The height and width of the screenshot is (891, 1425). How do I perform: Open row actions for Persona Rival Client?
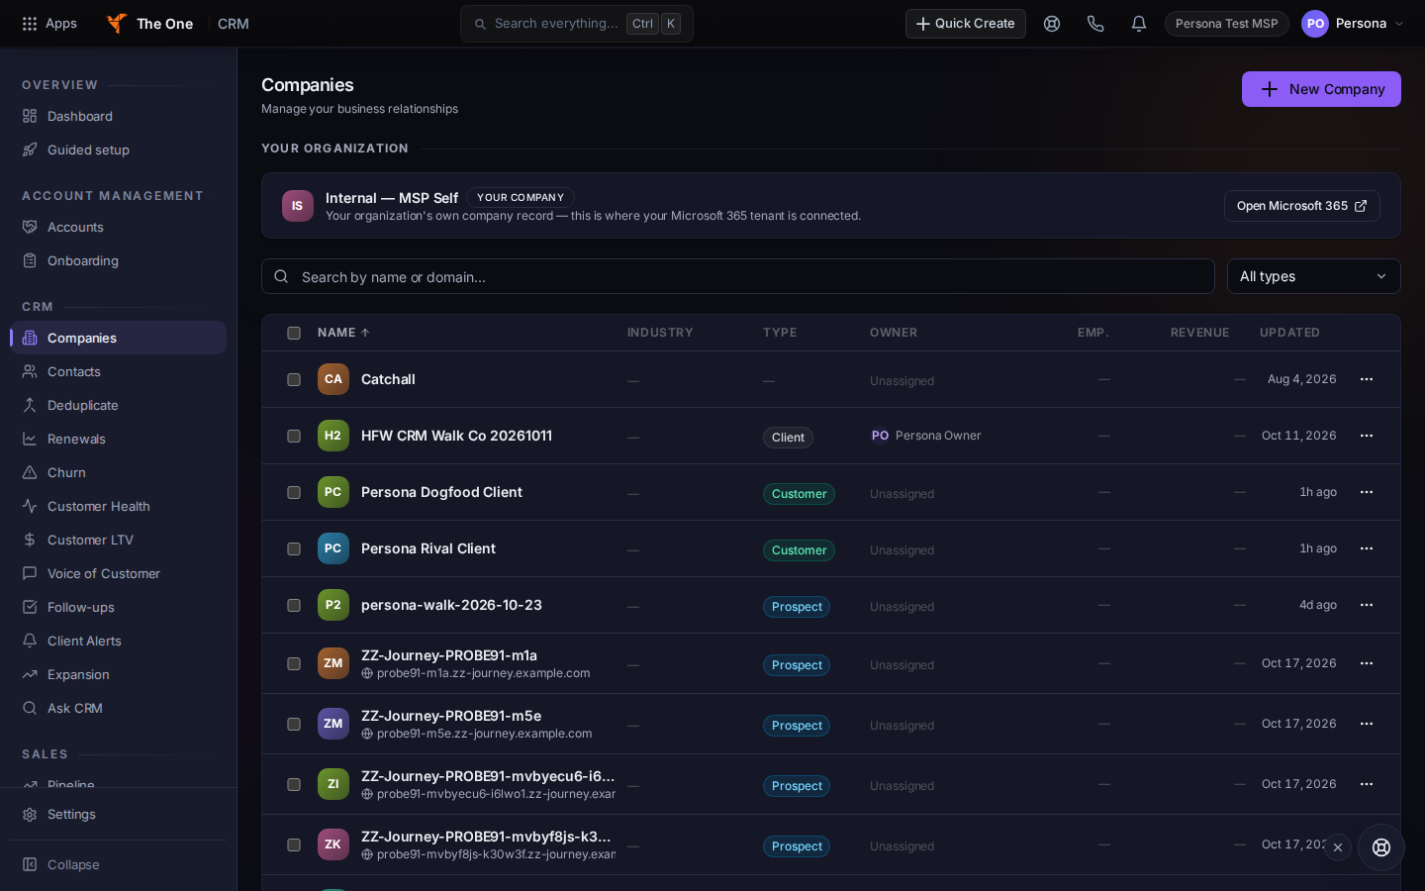point(1367,548)
